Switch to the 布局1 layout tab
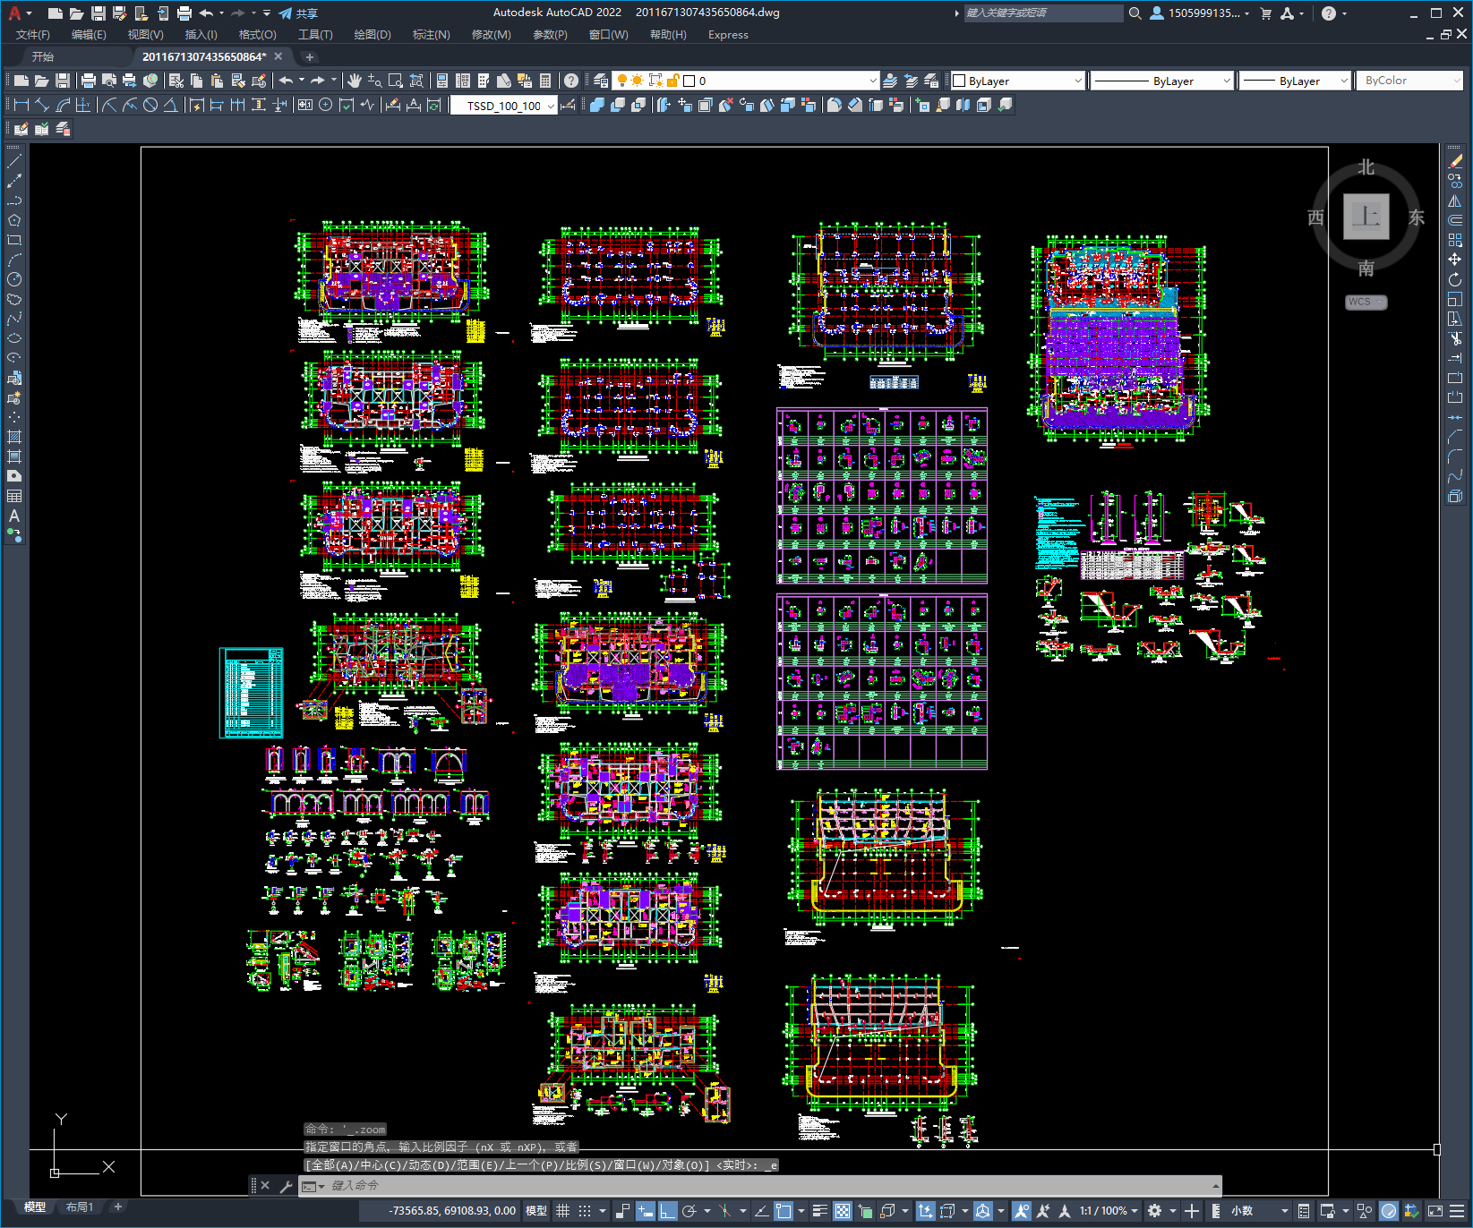Viewport: 1473px width, 1228px height. (x=80, y=1207)
